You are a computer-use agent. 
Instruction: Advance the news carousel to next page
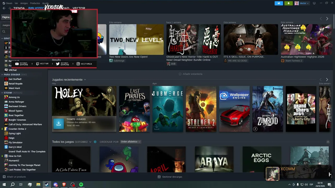tap(327, 19)
